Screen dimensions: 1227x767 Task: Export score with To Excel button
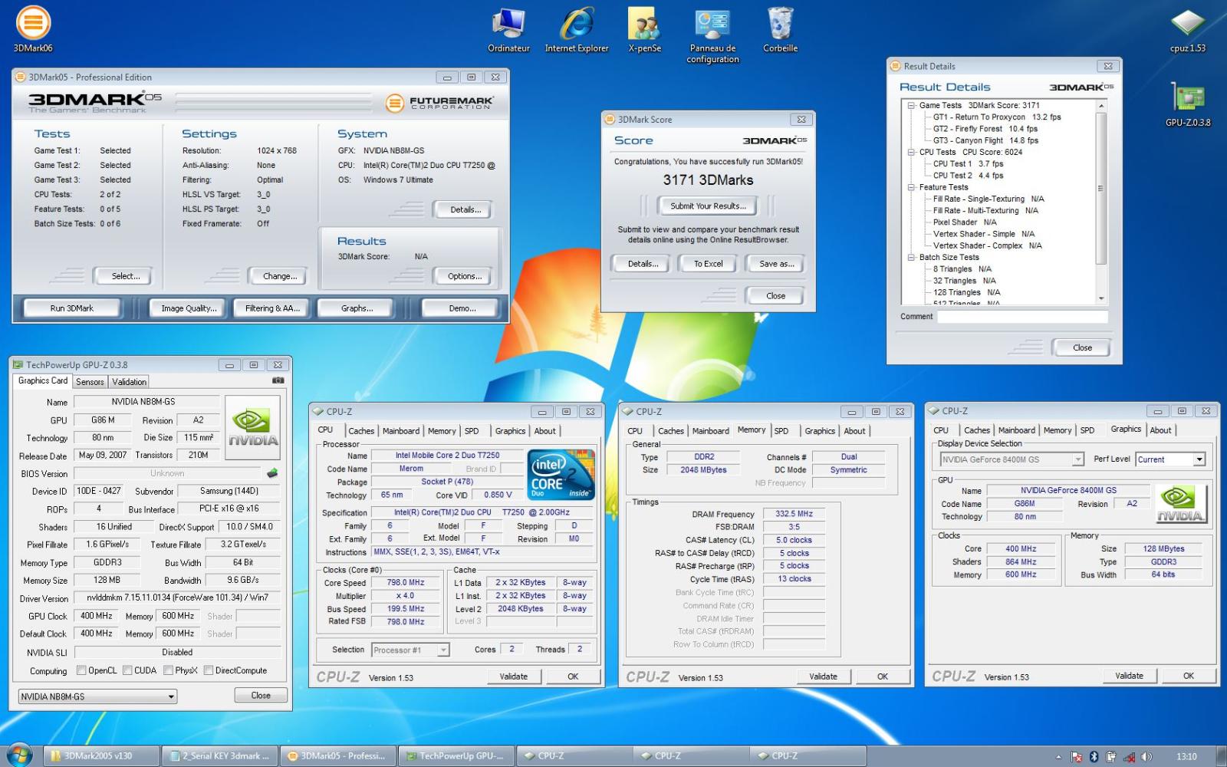pos(708,264)
